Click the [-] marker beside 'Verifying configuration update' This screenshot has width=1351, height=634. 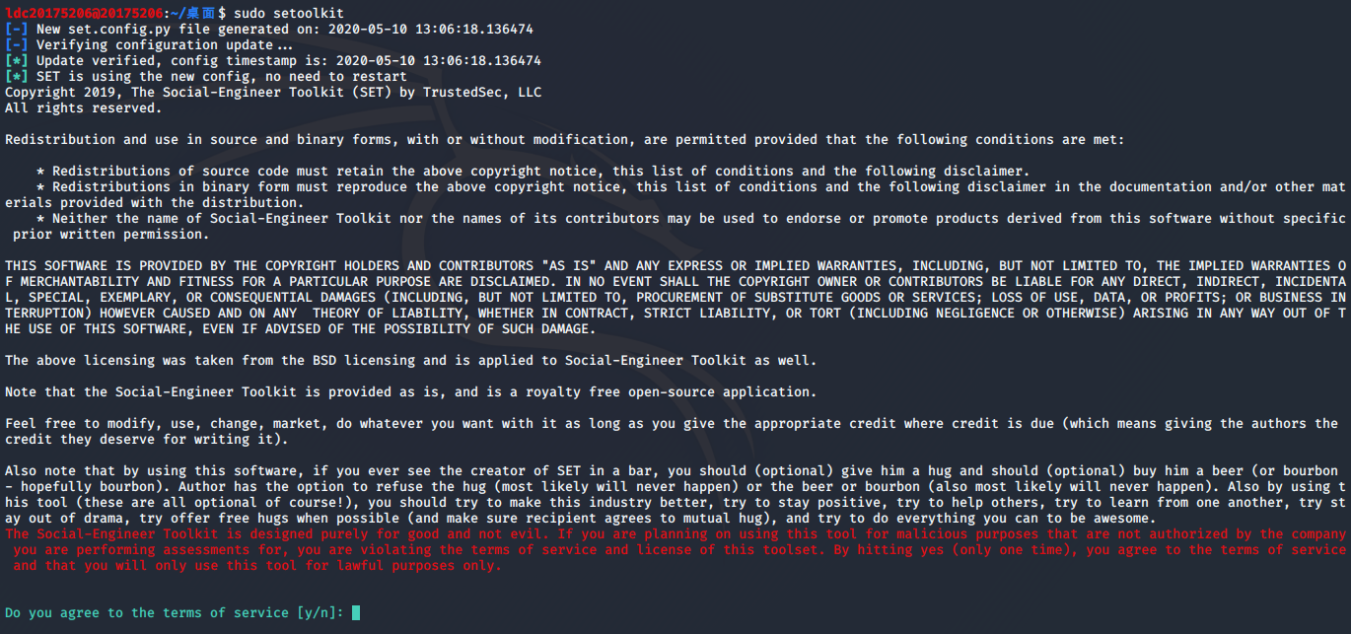pyautogui.click(x=16, y=45)
